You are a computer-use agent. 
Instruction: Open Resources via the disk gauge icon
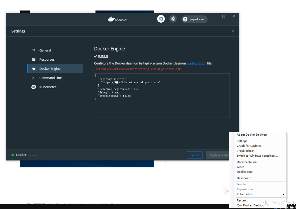pos(34,59)
